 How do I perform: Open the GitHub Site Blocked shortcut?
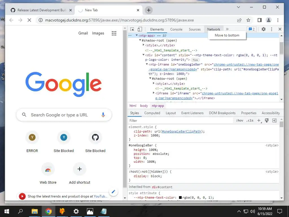[95, 142]
